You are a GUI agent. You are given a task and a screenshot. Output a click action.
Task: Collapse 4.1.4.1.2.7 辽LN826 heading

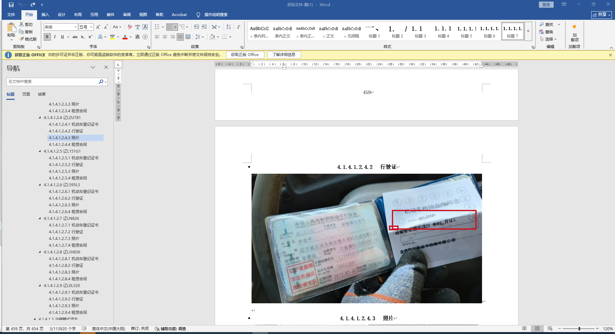(40, 219)
